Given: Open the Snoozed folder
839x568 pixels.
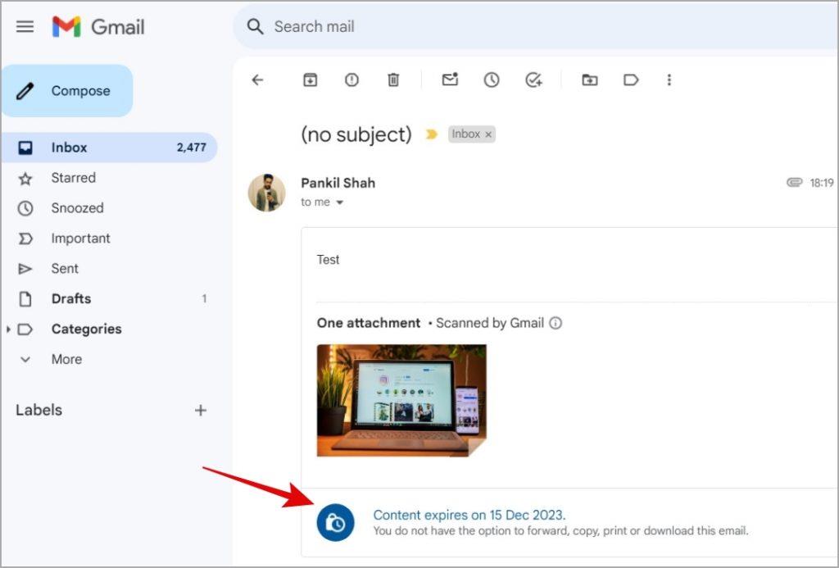Looking at the screenshot, I should click(x=109, y=207).
